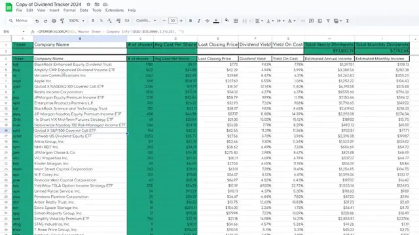Open the Tools menu
This screenshot has width=419, height=235.
97,10
